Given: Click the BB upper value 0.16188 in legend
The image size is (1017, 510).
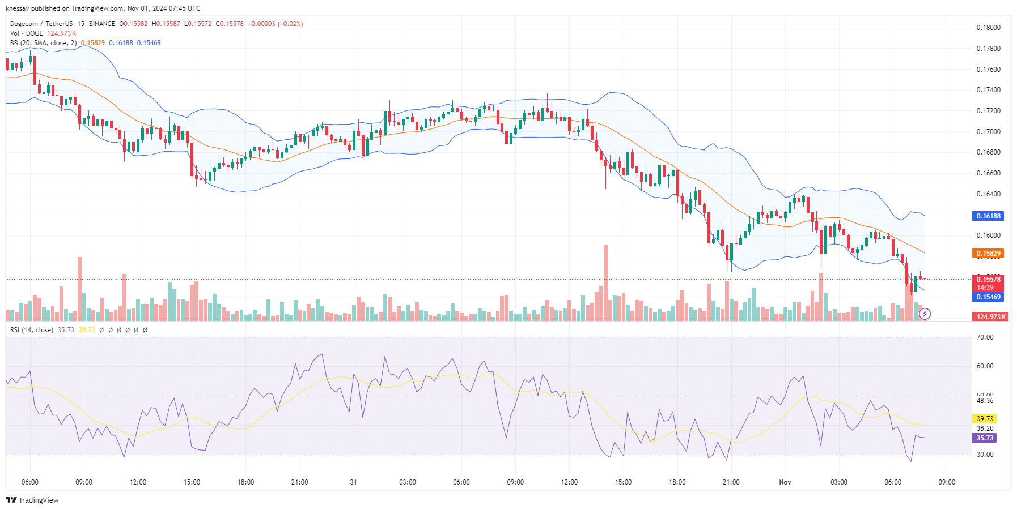Looking at the screenshot, I should point(121,43).
